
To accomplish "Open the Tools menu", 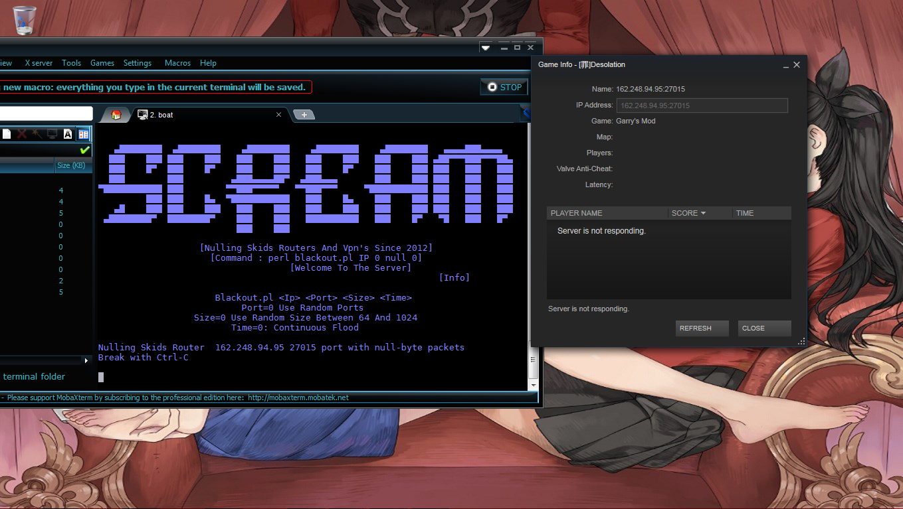I will click(71, 63).
